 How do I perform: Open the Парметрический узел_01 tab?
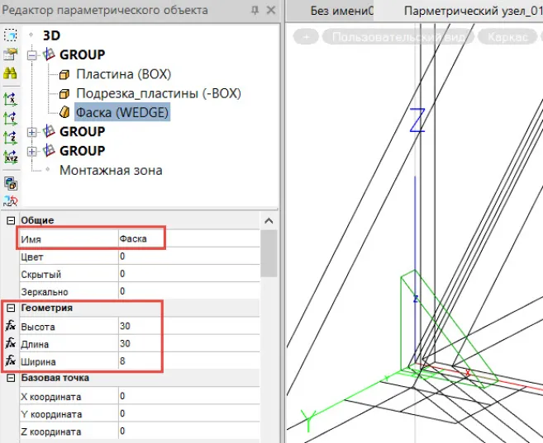471,11
